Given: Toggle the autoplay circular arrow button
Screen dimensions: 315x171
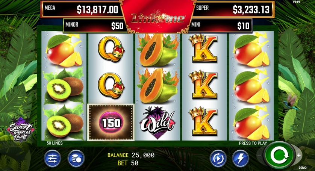Looking at the screenshot, I should click(218, 159).
